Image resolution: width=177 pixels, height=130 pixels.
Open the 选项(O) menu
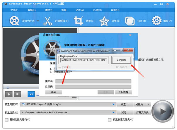(x=97, y=10)
